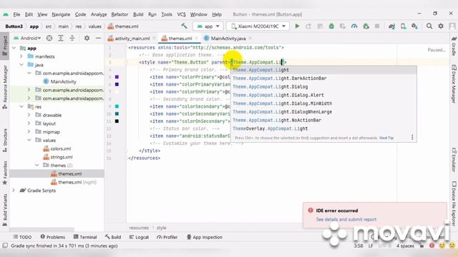Open Device File Explorer side panel

coord(454,203)
